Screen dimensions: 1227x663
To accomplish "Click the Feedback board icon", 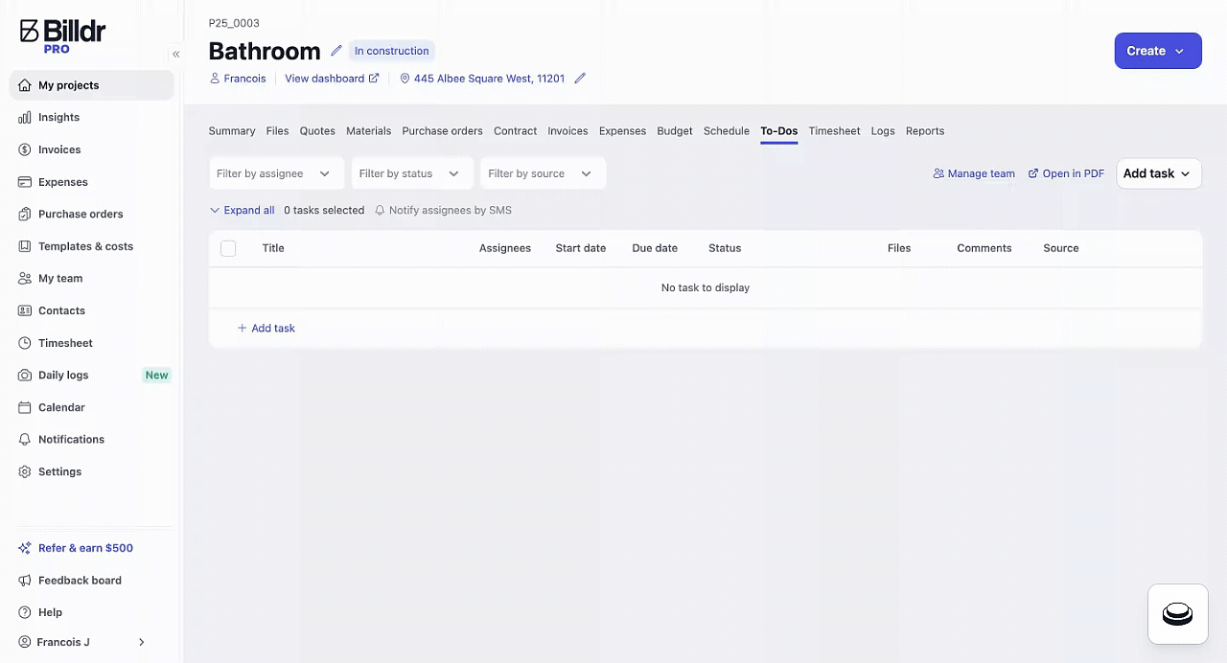I will (x=25, y=581).
